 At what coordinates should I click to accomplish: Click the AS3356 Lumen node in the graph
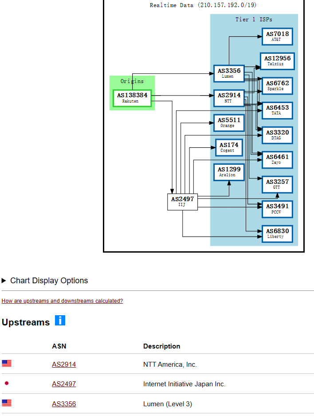pyautogui.click(x=229, y=73)
